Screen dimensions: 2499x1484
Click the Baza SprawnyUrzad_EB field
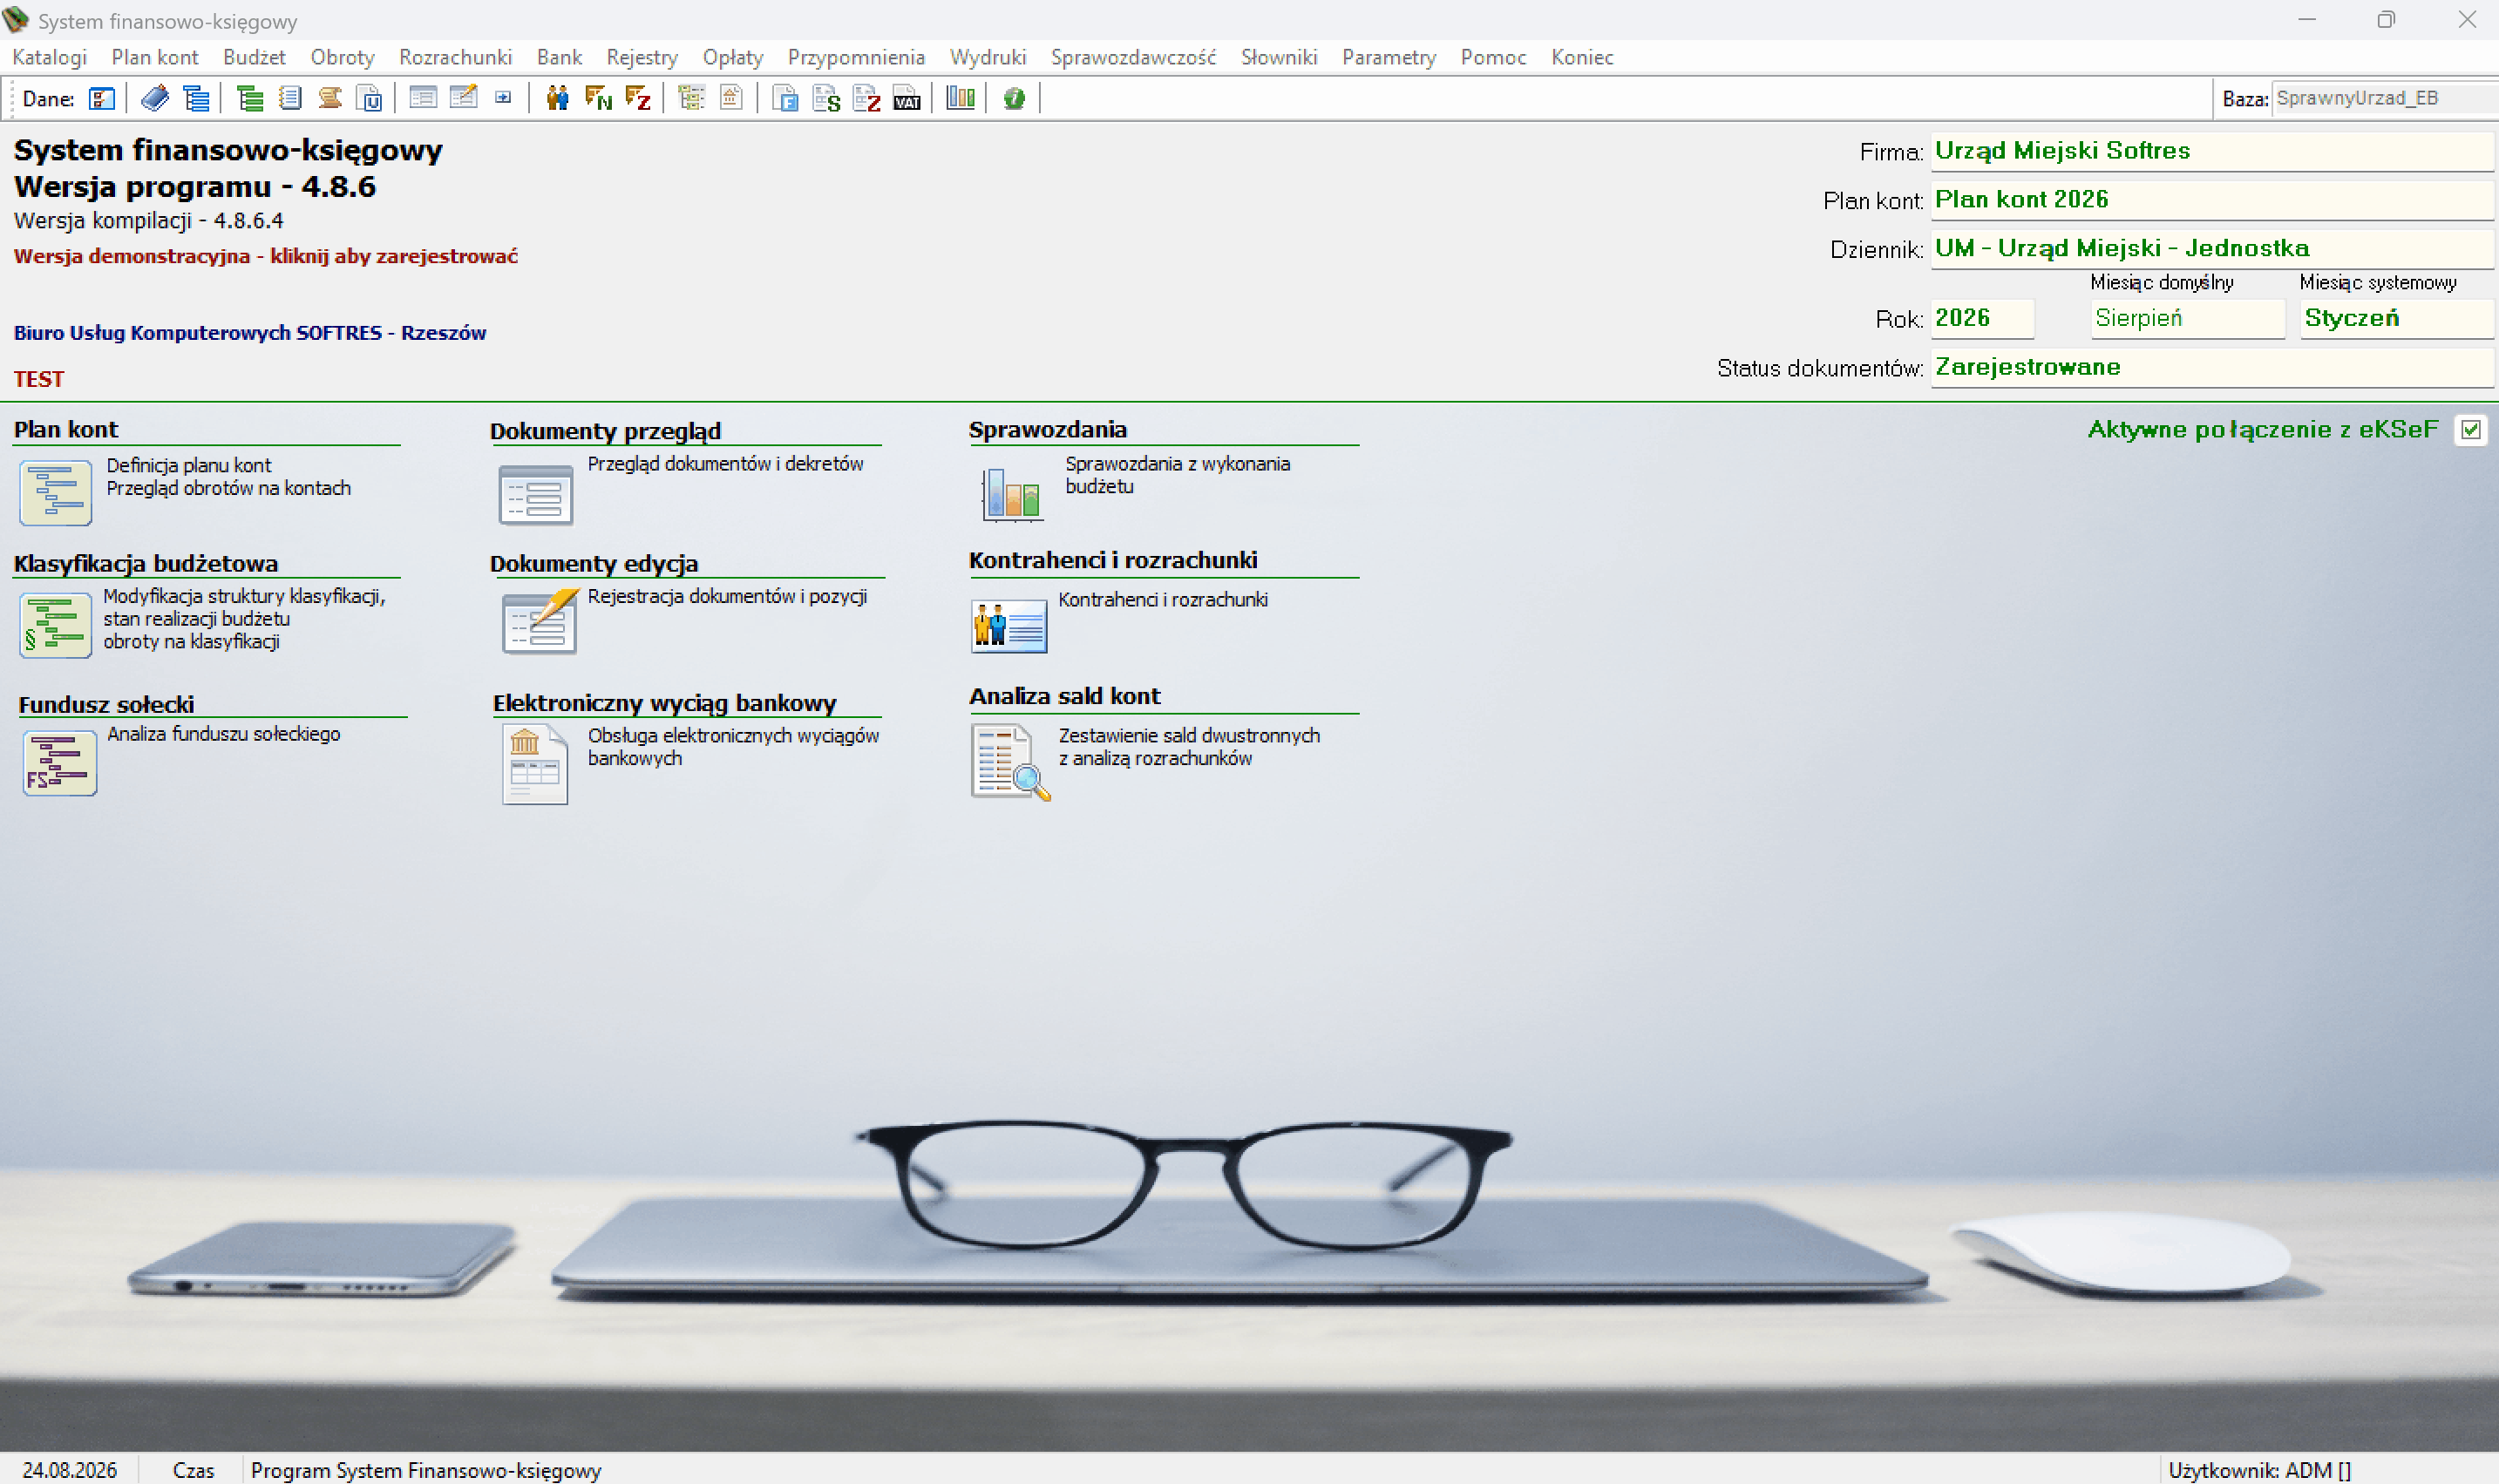tap(2385, 98)
